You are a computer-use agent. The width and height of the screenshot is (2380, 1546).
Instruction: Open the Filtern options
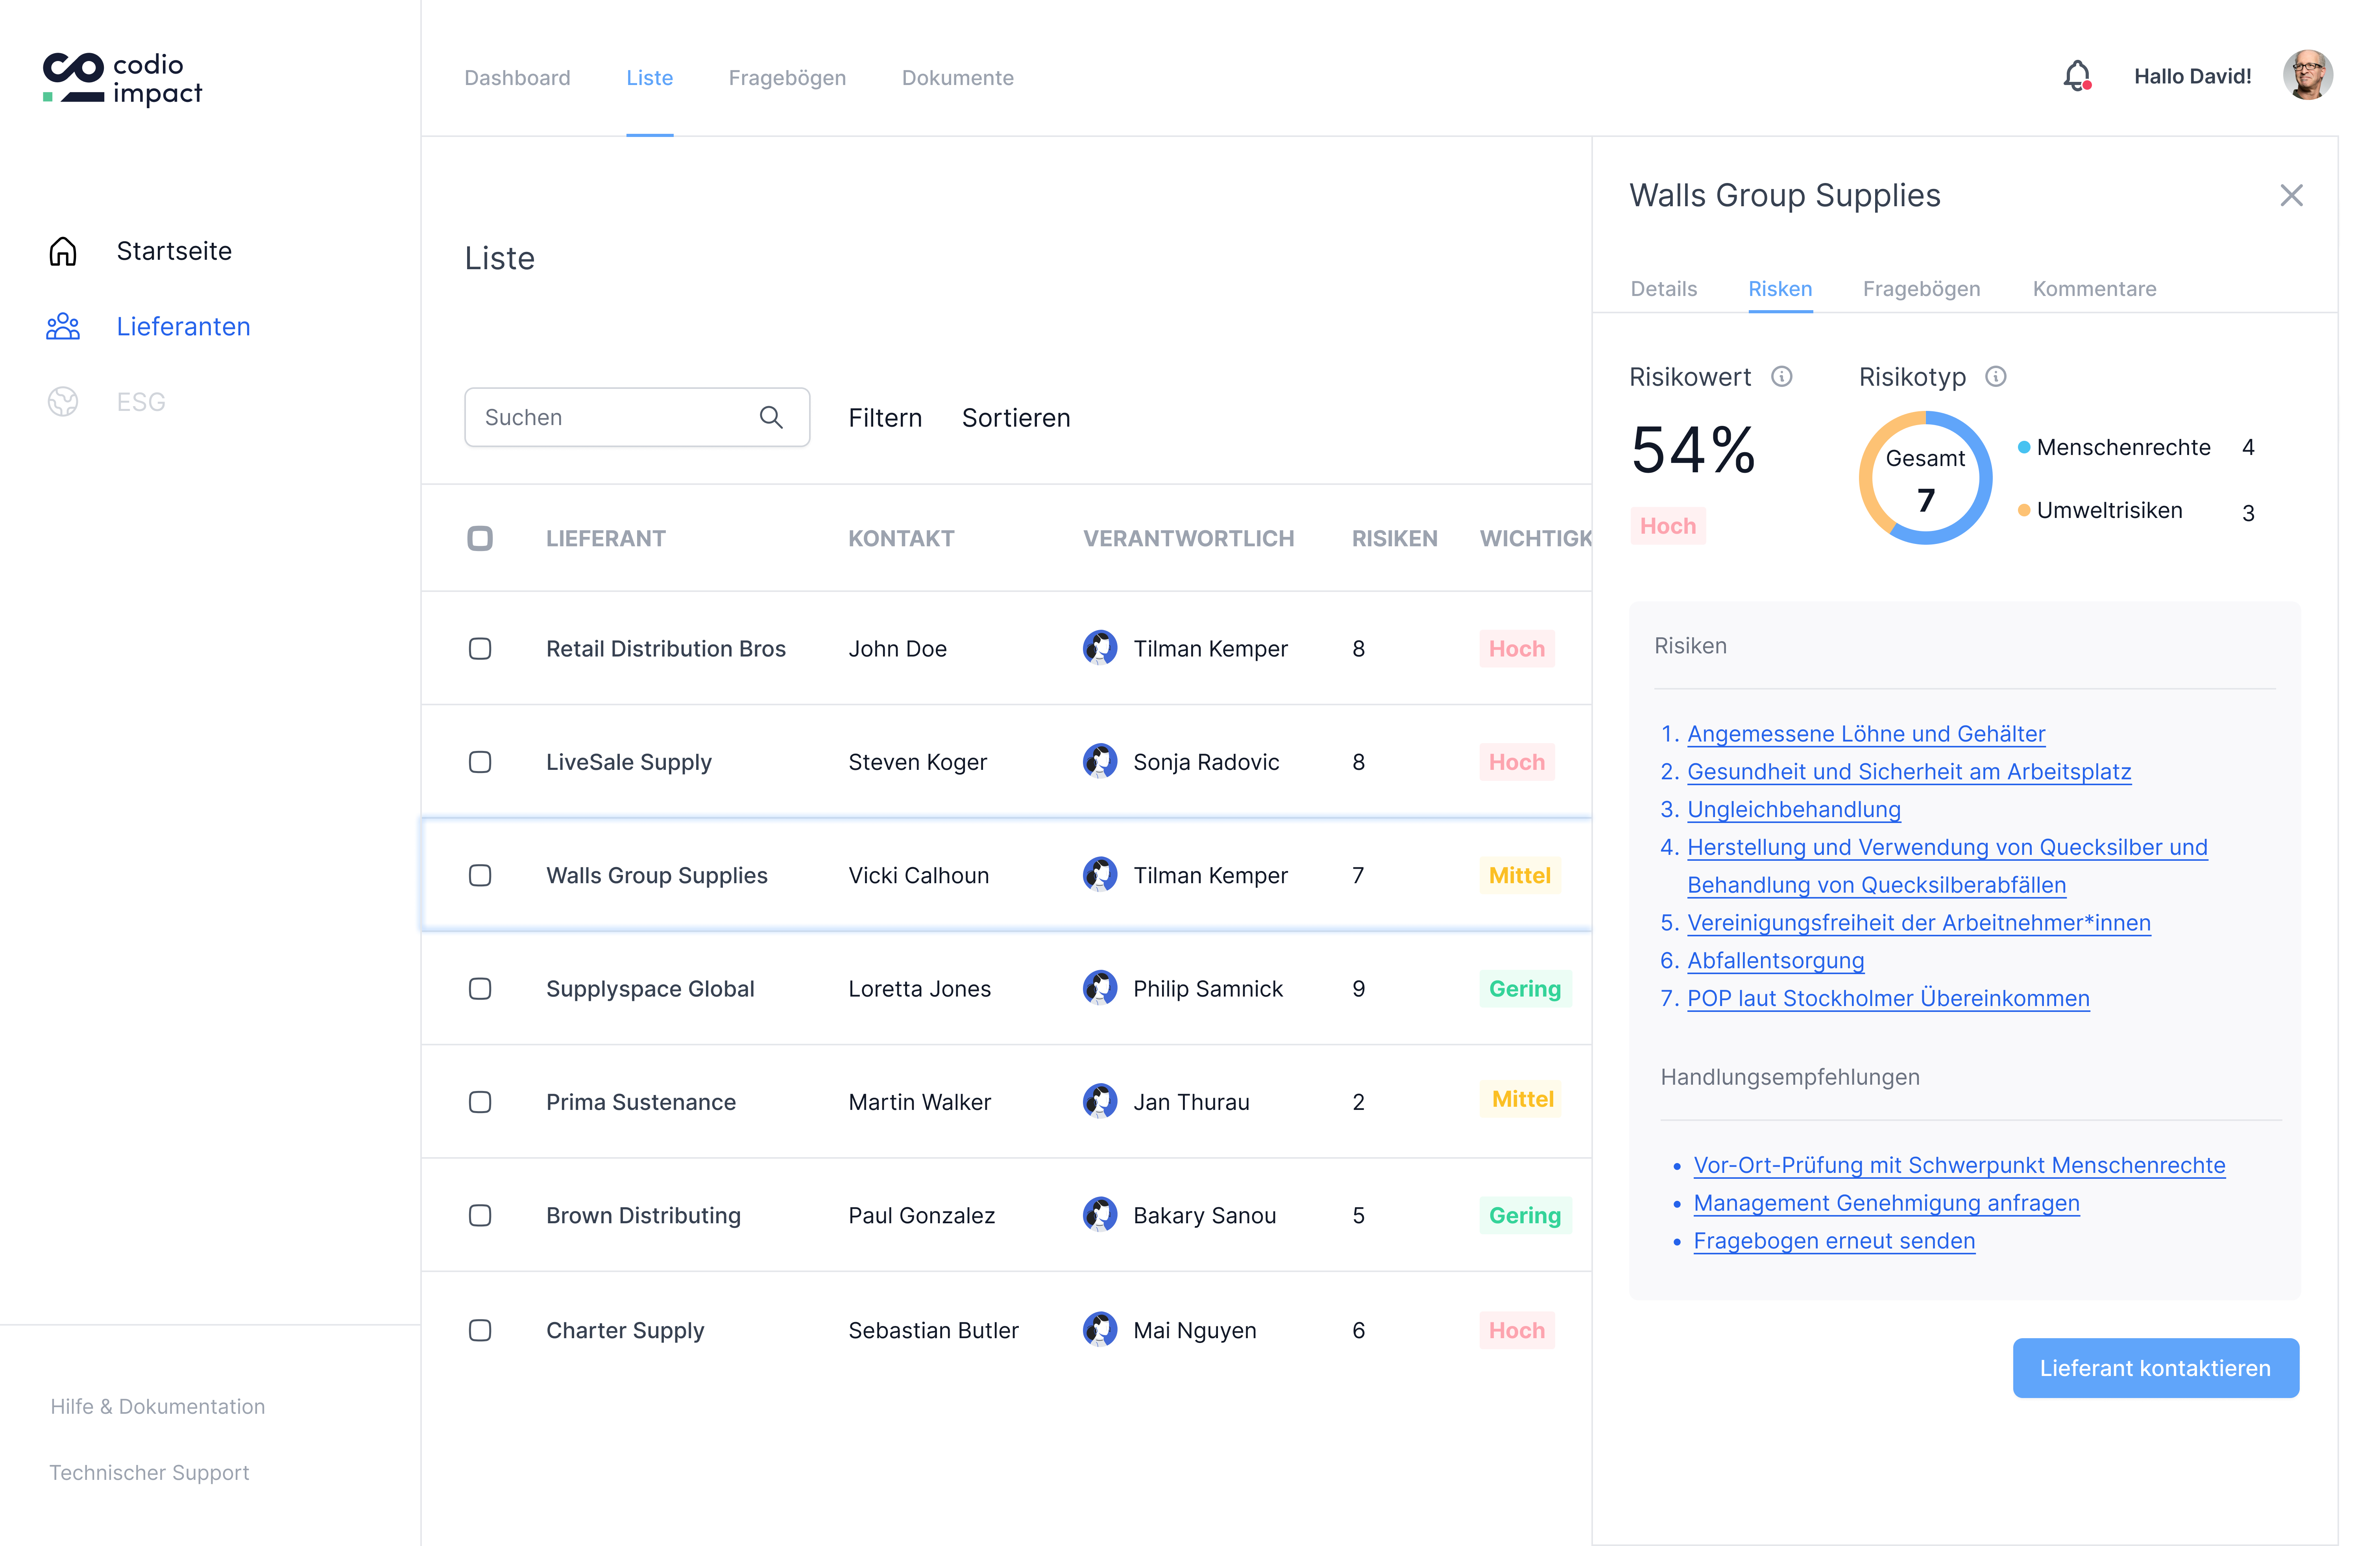coord(885,418)
